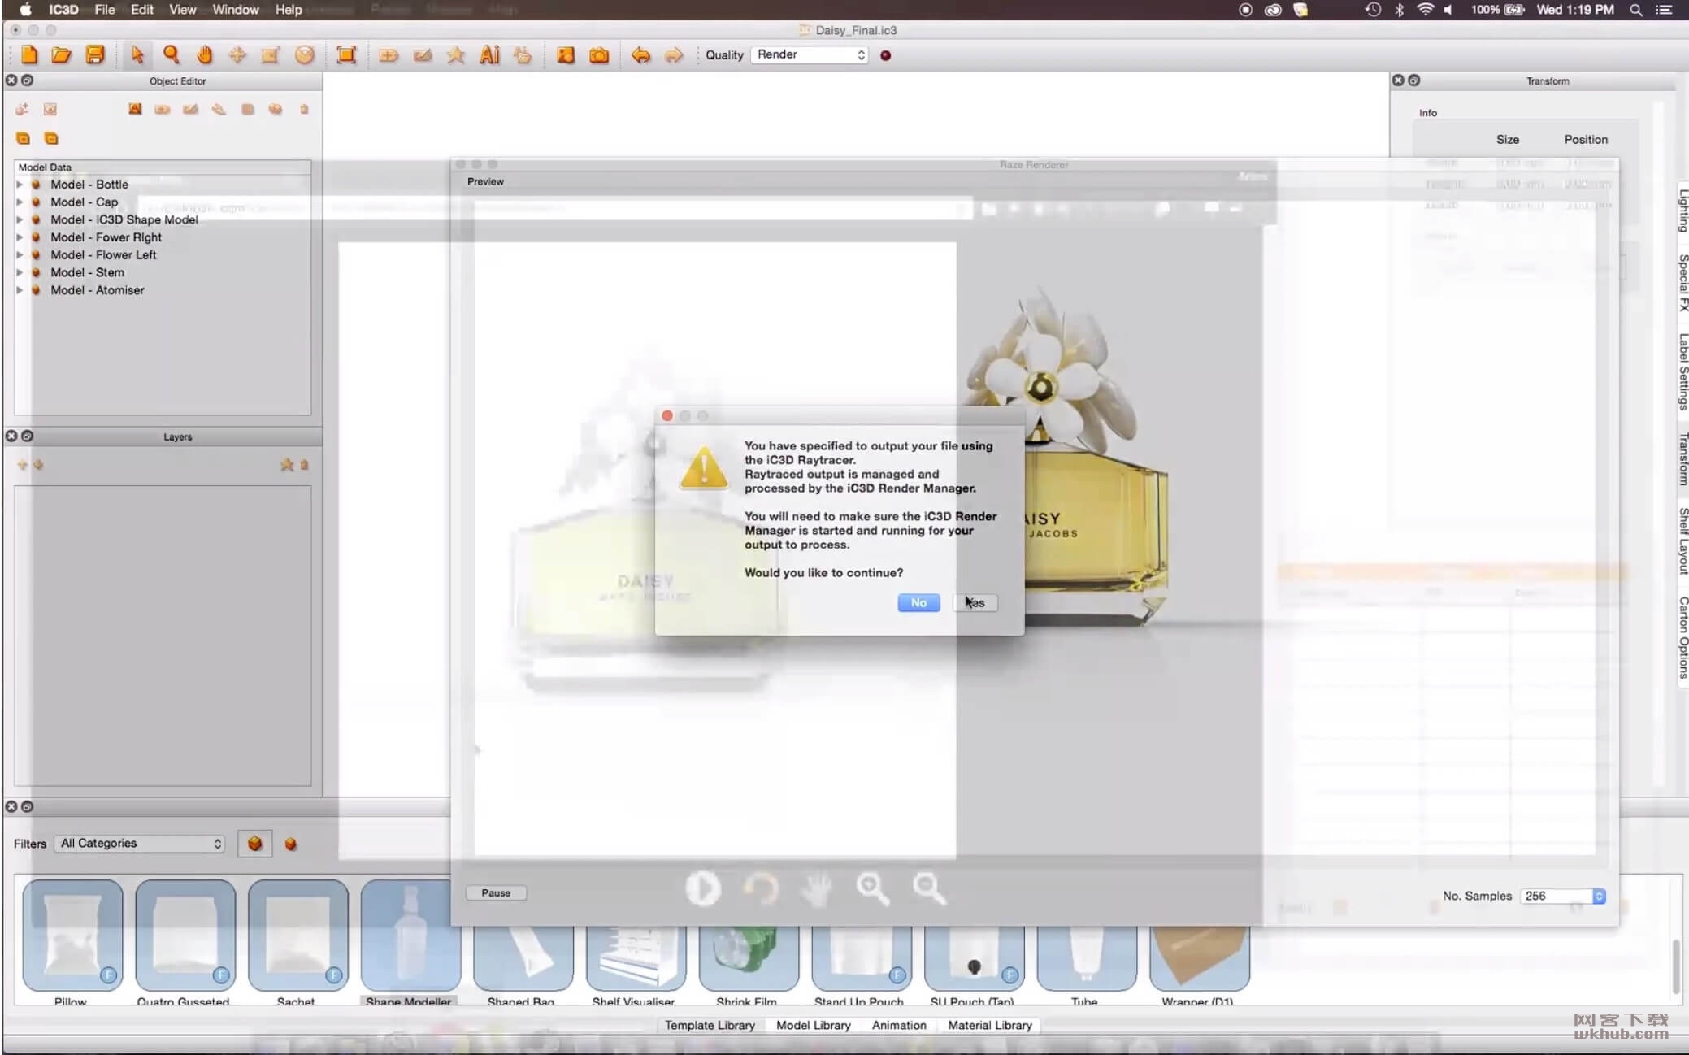Viewport: 1689px width, 1055px height.
Task: Click the pointing hand icon after Ai
Action: click(x=523, y=54)
